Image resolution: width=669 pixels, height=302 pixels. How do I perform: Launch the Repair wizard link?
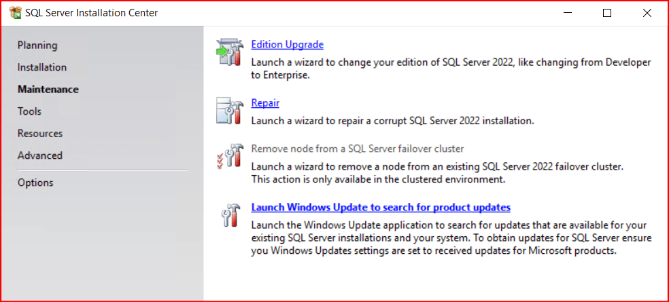[x=265, y=103]
